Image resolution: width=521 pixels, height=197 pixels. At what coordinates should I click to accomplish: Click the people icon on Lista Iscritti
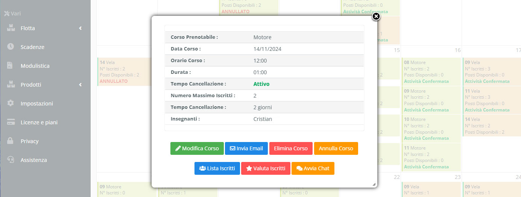pyautogui.click(x=202, y=168)
